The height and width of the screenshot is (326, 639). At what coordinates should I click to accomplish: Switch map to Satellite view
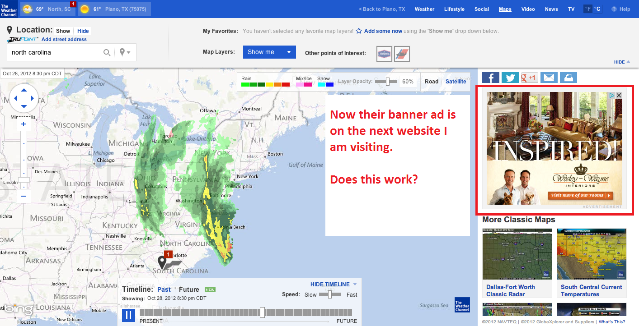click(456, 82)
